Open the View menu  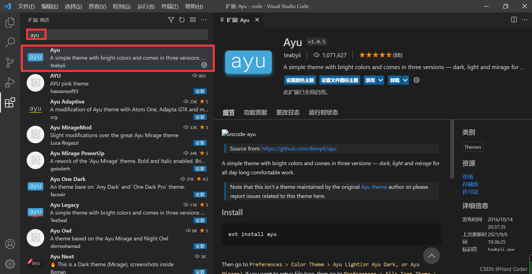97,6
